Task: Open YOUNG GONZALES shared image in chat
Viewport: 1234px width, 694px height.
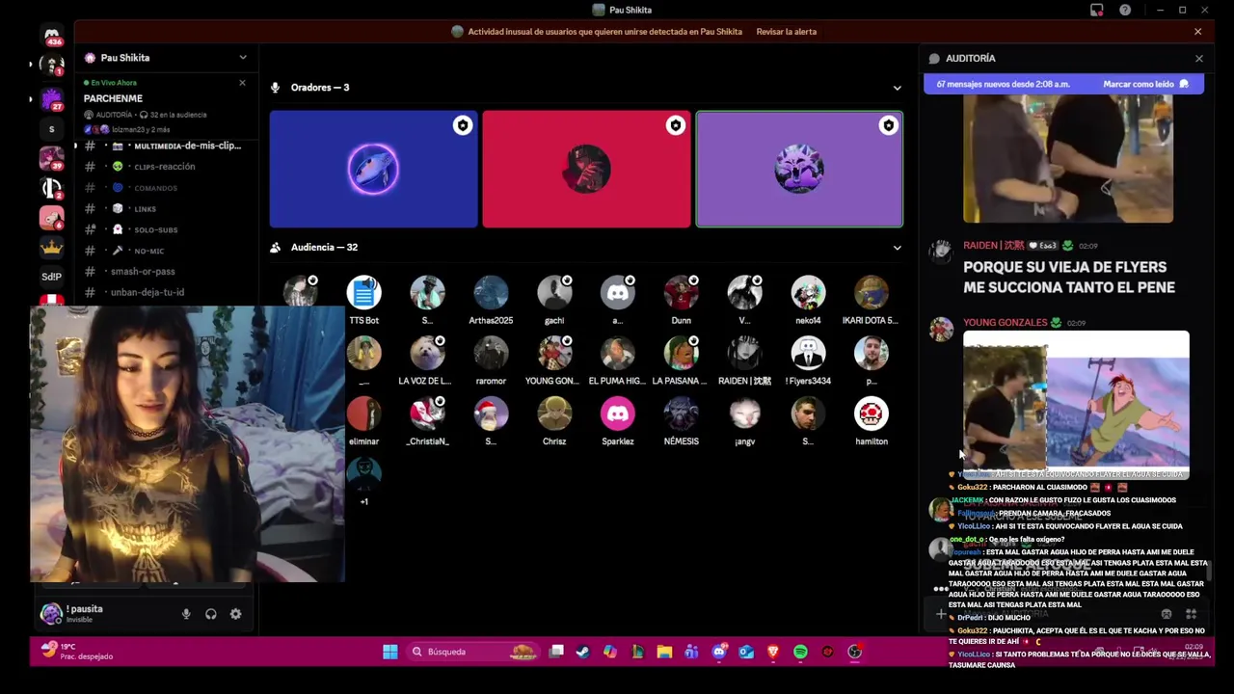Action: [x=1076, y=405]
